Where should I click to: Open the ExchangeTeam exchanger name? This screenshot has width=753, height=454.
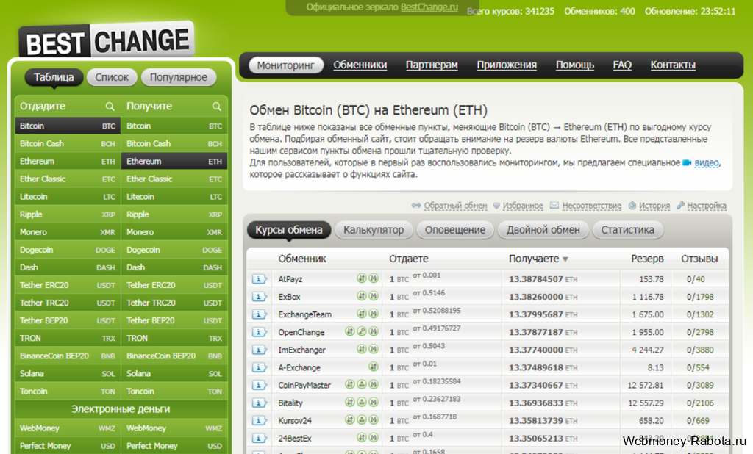pyautogui.click(x=305, y=315)
